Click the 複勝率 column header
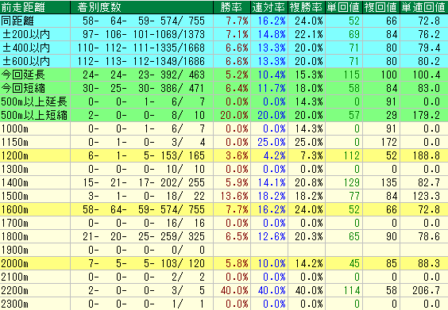The width and height of the screenshot is (448, 310). coord(306,7)
